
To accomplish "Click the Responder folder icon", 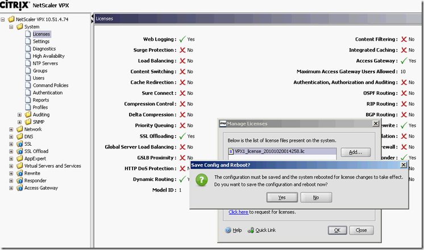I will pos(19,180).
